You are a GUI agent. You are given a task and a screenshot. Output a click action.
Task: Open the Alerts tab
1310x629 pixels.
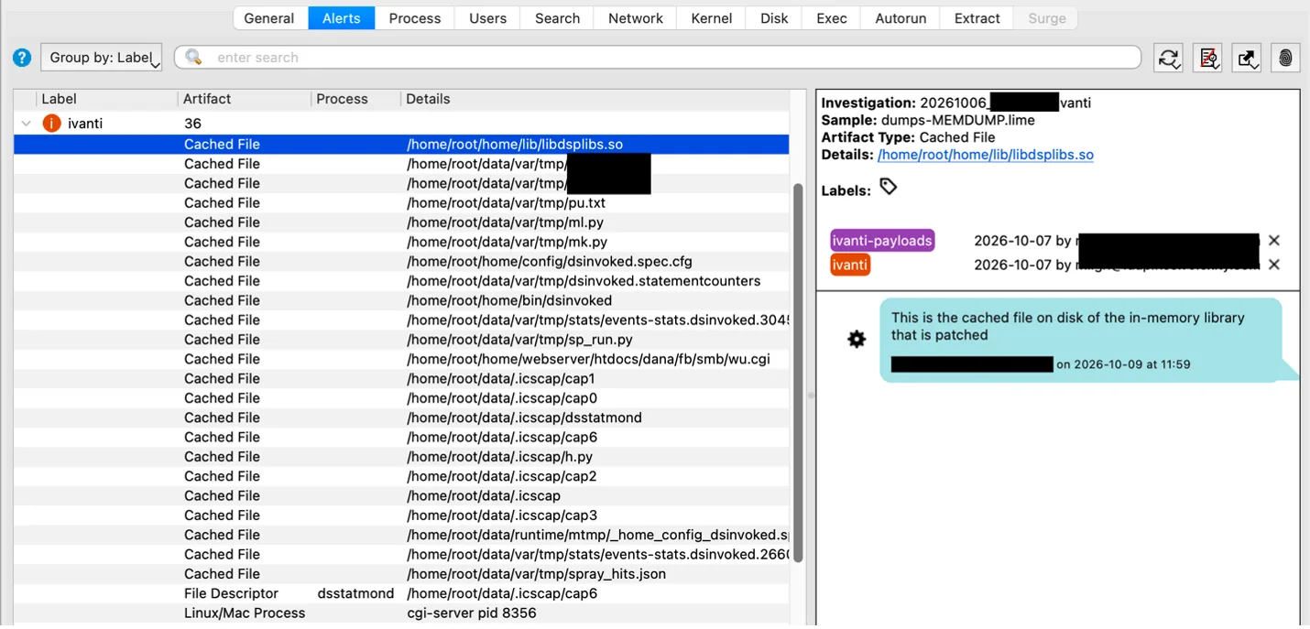342,18
